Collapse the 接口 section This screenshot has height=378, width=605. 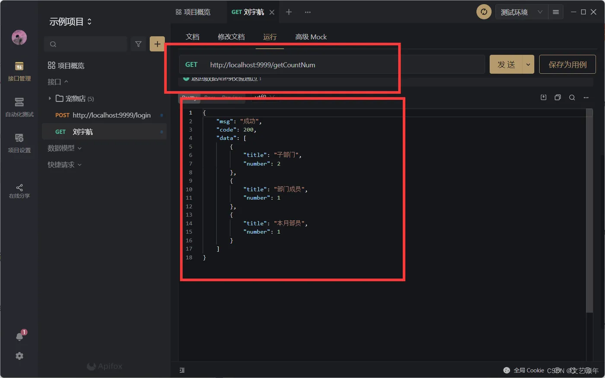click(58, 82)
